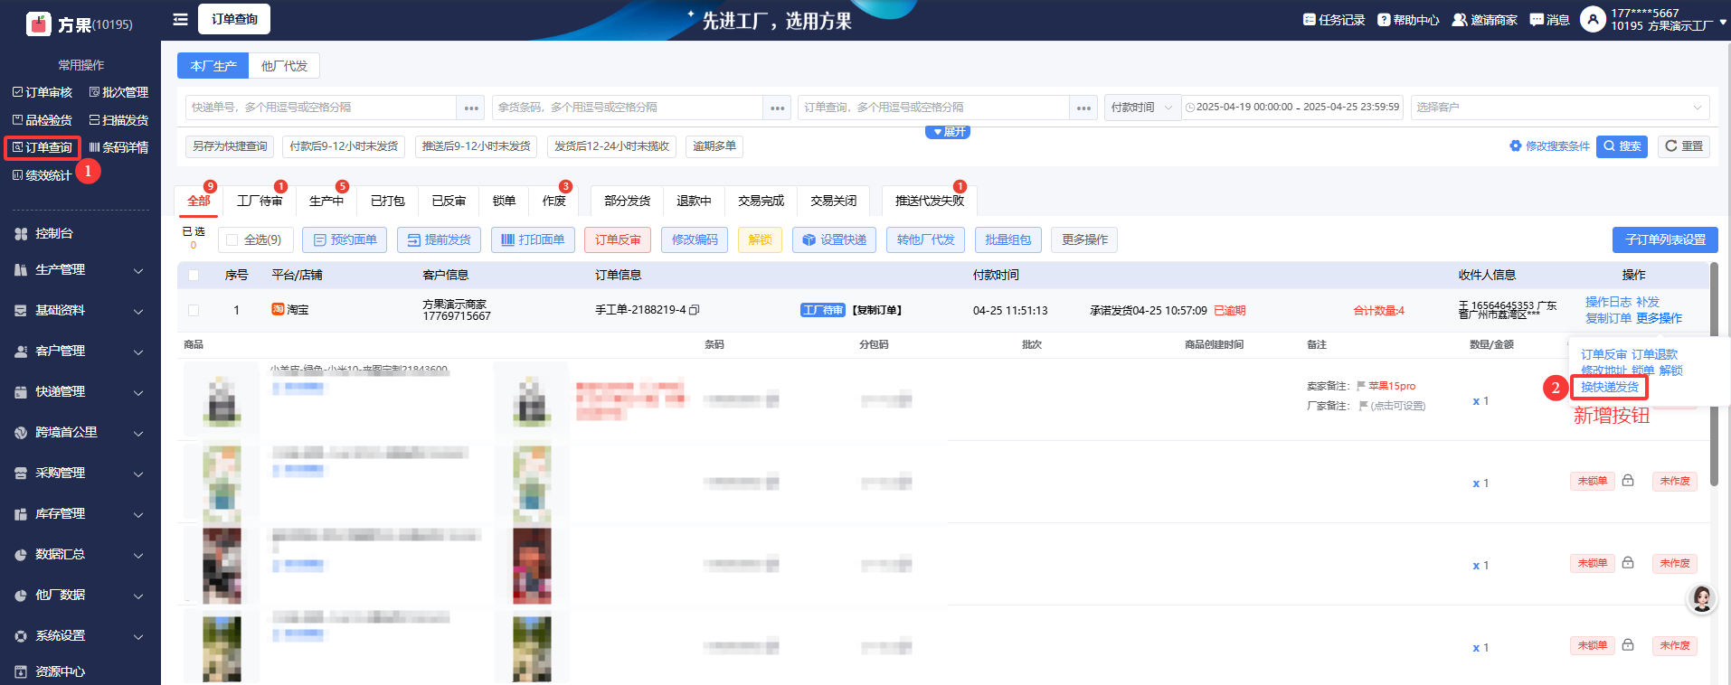Screen dimensions: 1731x685
Task: Toggle the select all (9) checkbox
Action: coord(232,239)
